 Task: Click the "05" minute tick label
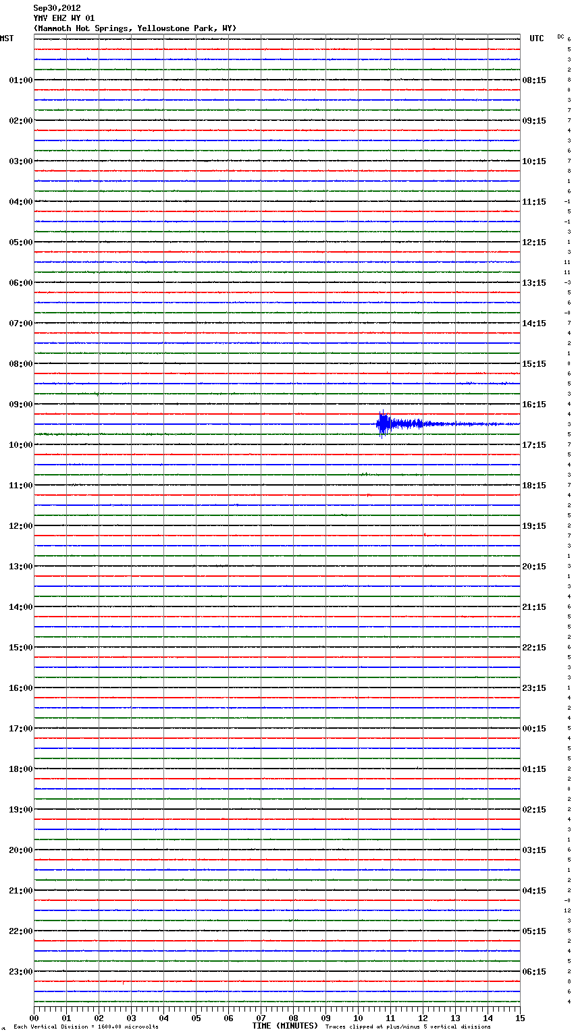(x=196, y=1018)
